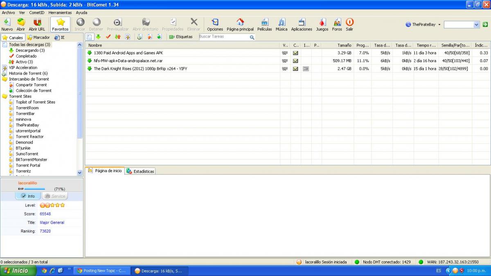Switch to Estadísticas tab
Viewport: 491px width, 276px height.
pos(140,171)
